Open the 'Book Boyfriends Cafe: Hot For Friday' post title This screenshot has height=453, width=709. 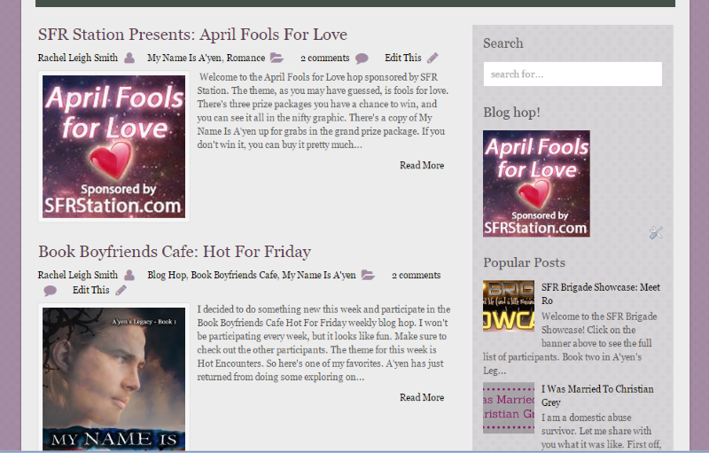coord(175,252)
